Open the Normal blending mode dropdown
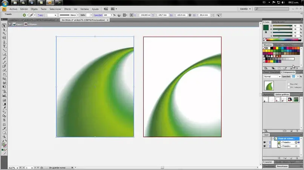The image size is (304, 170). [272, 77]
